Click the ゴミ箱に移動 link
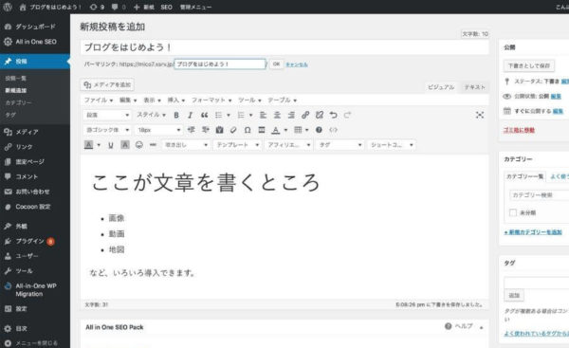The image size is (569, 348). pyautogui.click(x=519, y=130)
